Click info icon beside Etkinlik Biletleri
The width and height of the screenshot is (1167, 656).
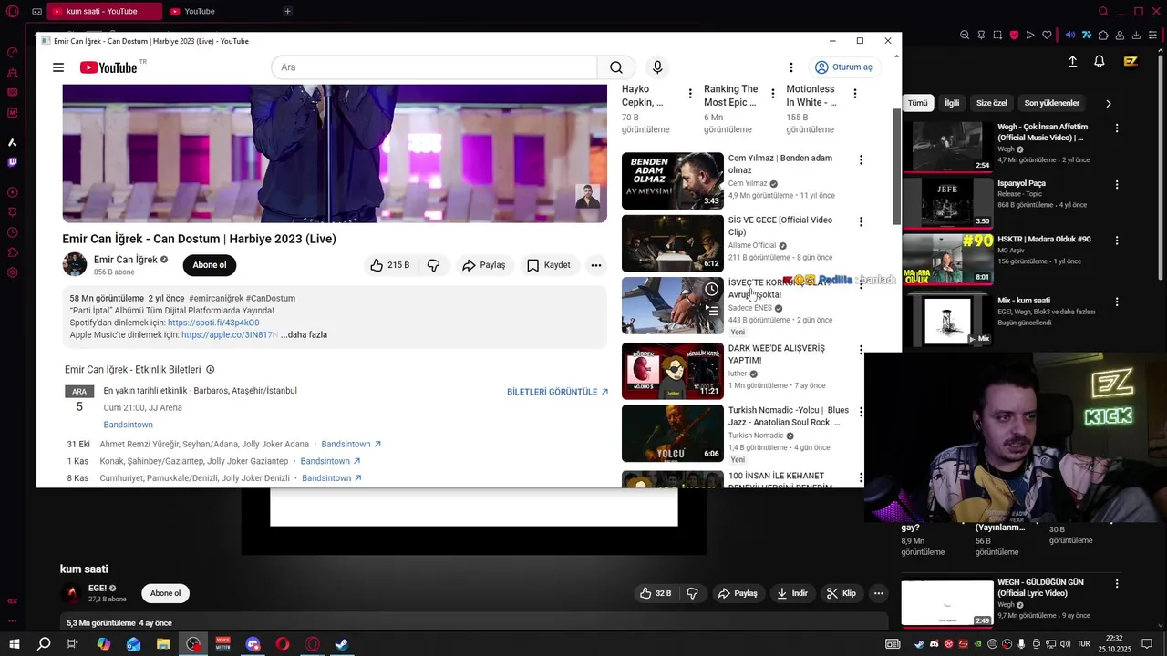(211, 370)
